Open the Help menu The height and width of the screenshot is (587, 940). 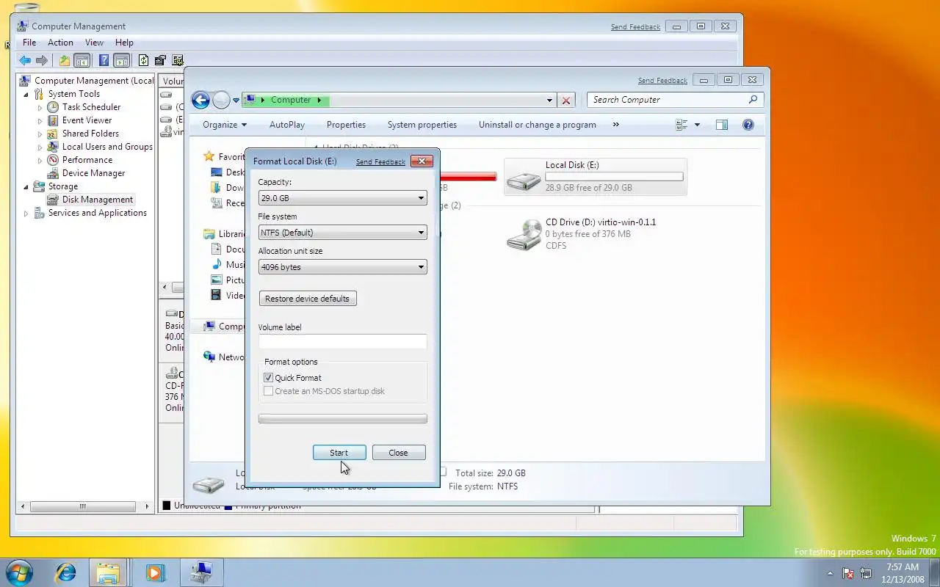pyautogui.click(x=124, y=43)
